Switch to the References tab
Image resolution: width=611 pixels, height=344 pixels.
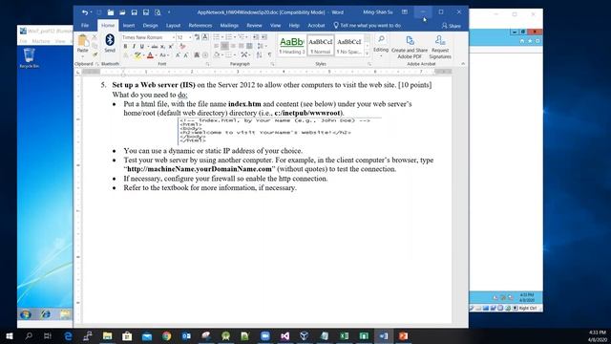coord(200,26)
